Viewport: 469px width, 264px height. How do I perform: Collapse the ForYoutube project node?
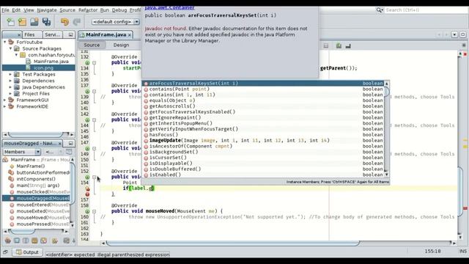[x=5, y=42]
